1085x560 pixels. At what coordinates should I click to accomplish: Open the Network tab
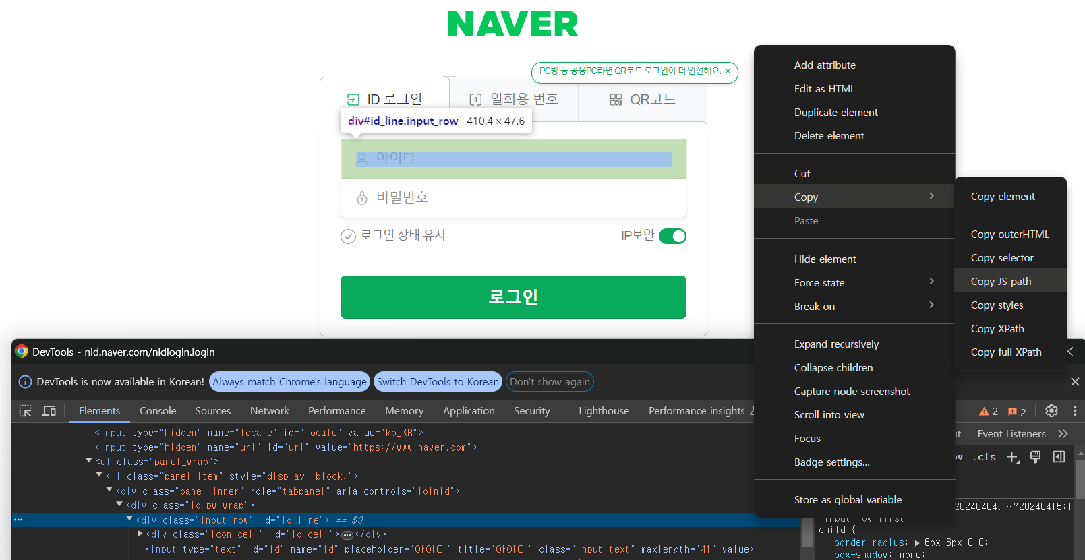click(270, 411)
